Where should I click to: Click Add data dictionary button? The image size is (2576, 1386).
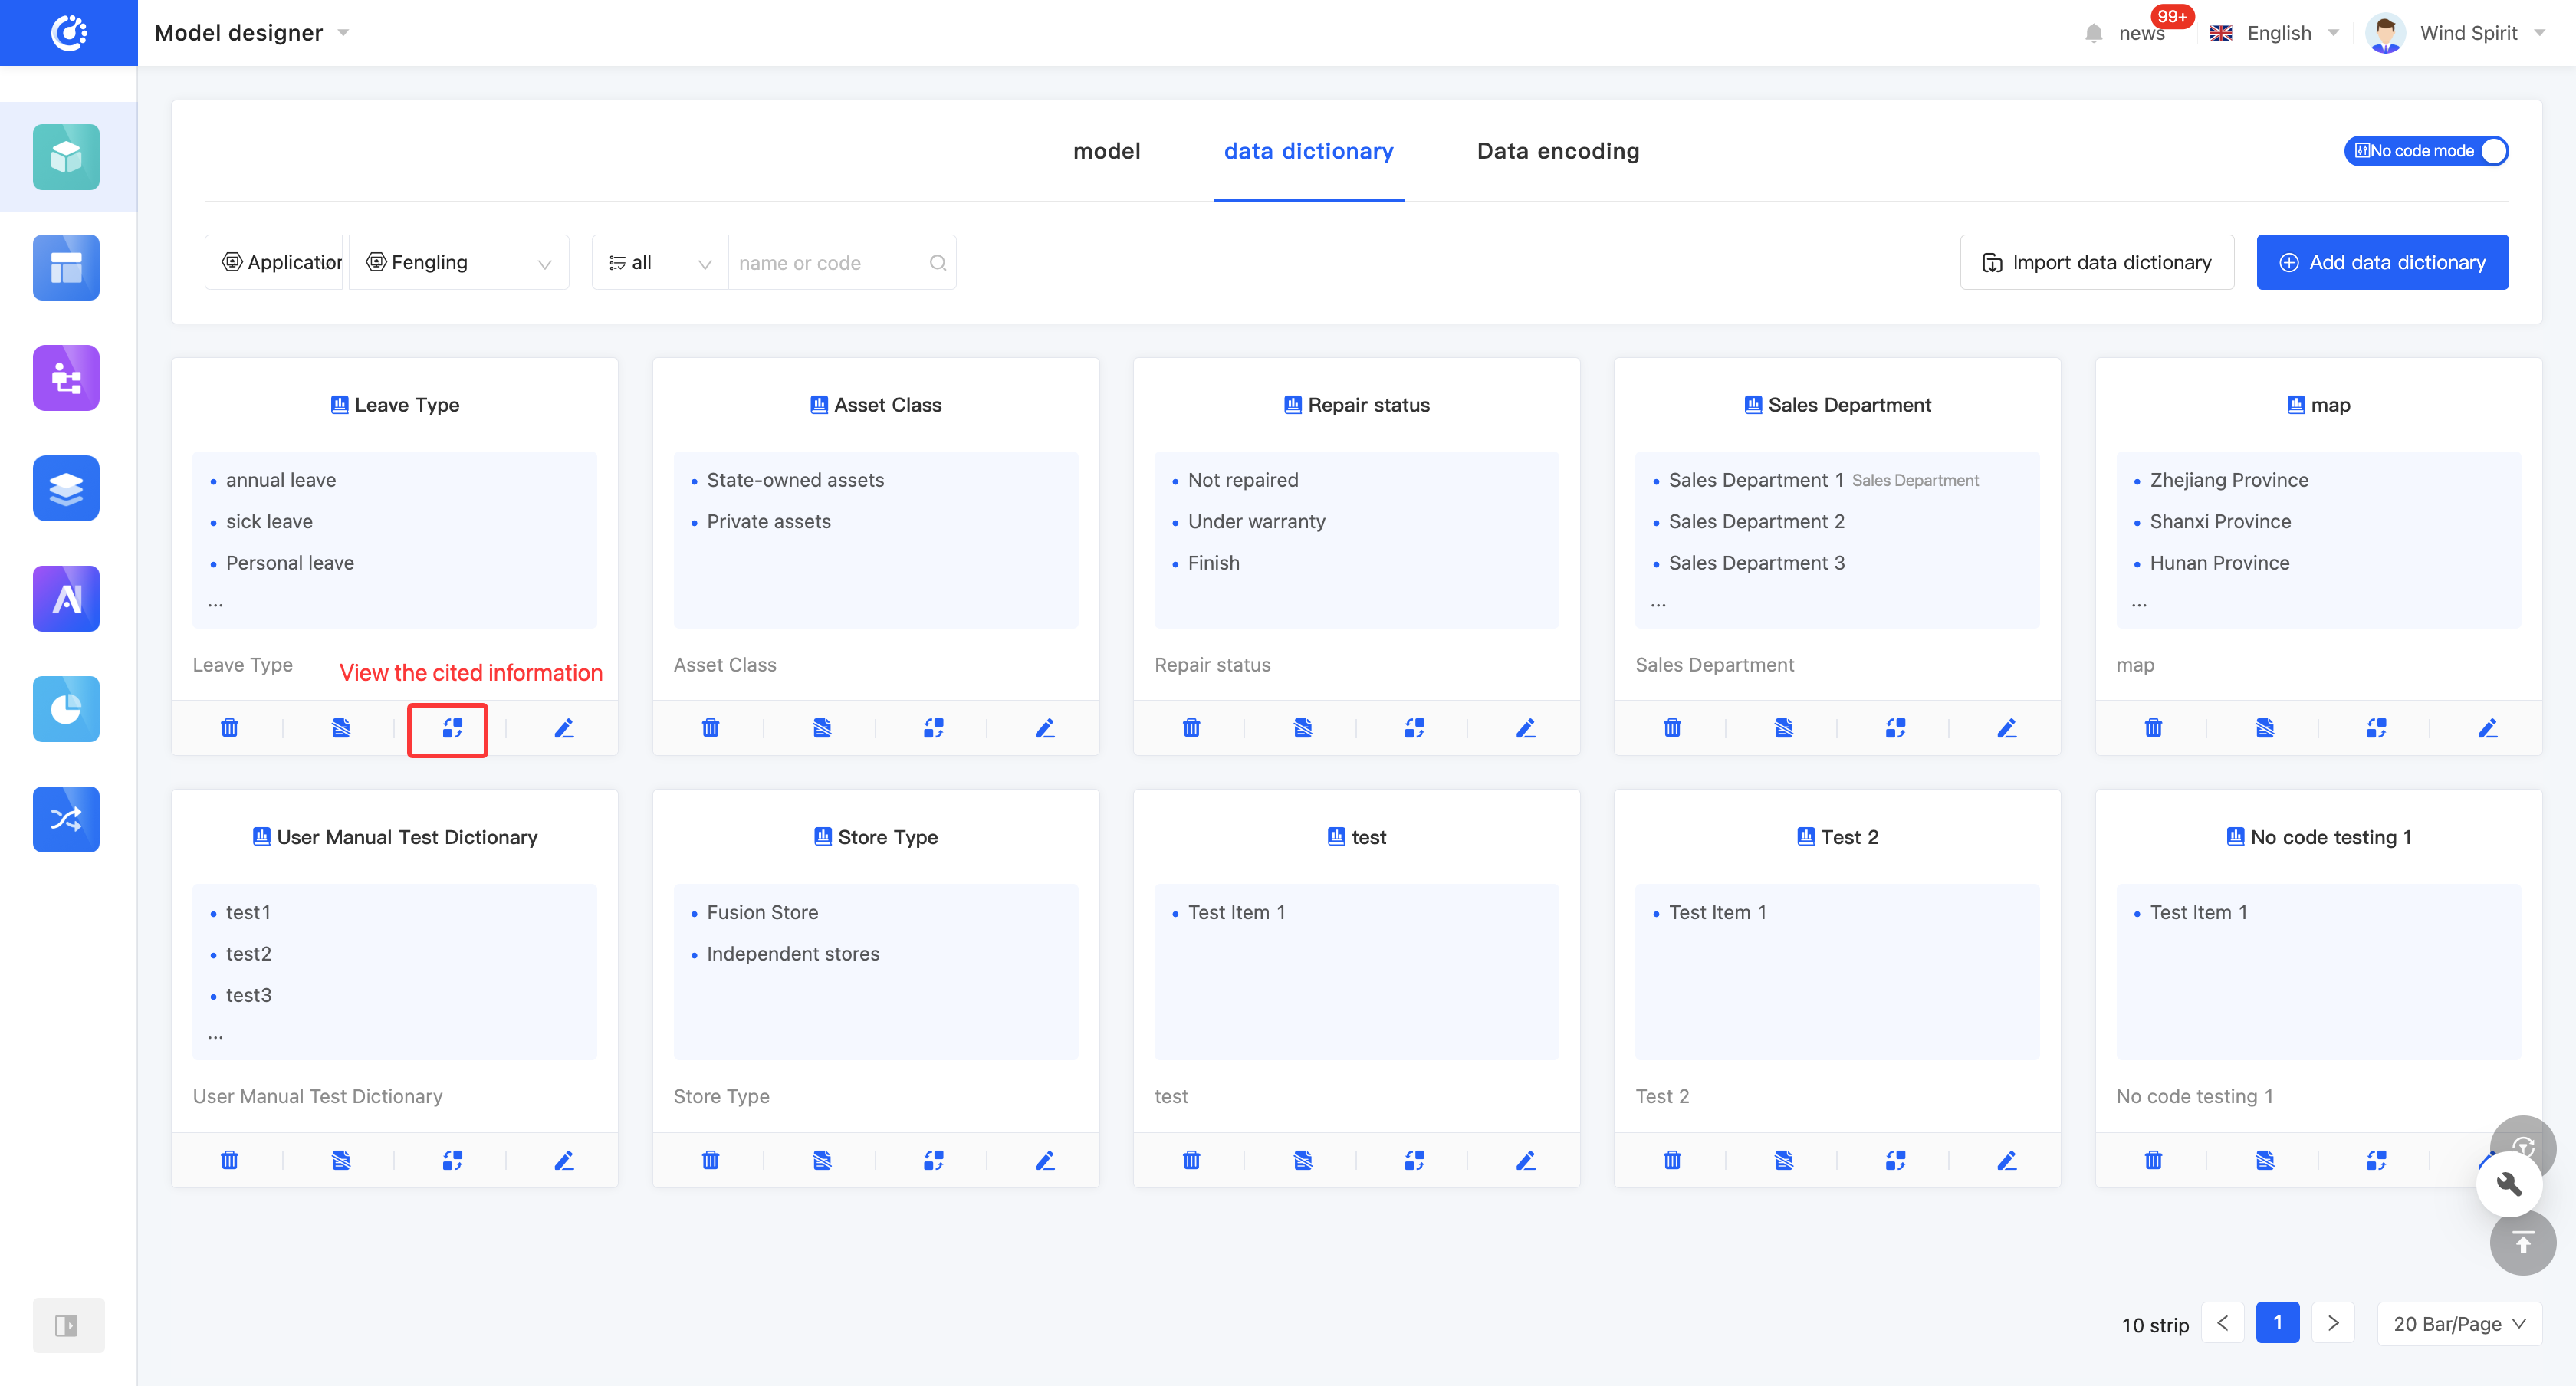click(x=2382, y=263)
